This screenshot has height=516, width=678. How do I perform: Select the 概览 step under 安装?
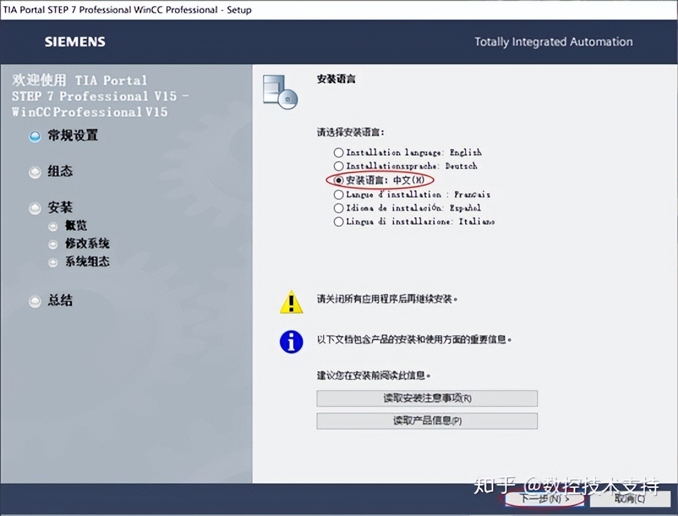pos(78,226)
